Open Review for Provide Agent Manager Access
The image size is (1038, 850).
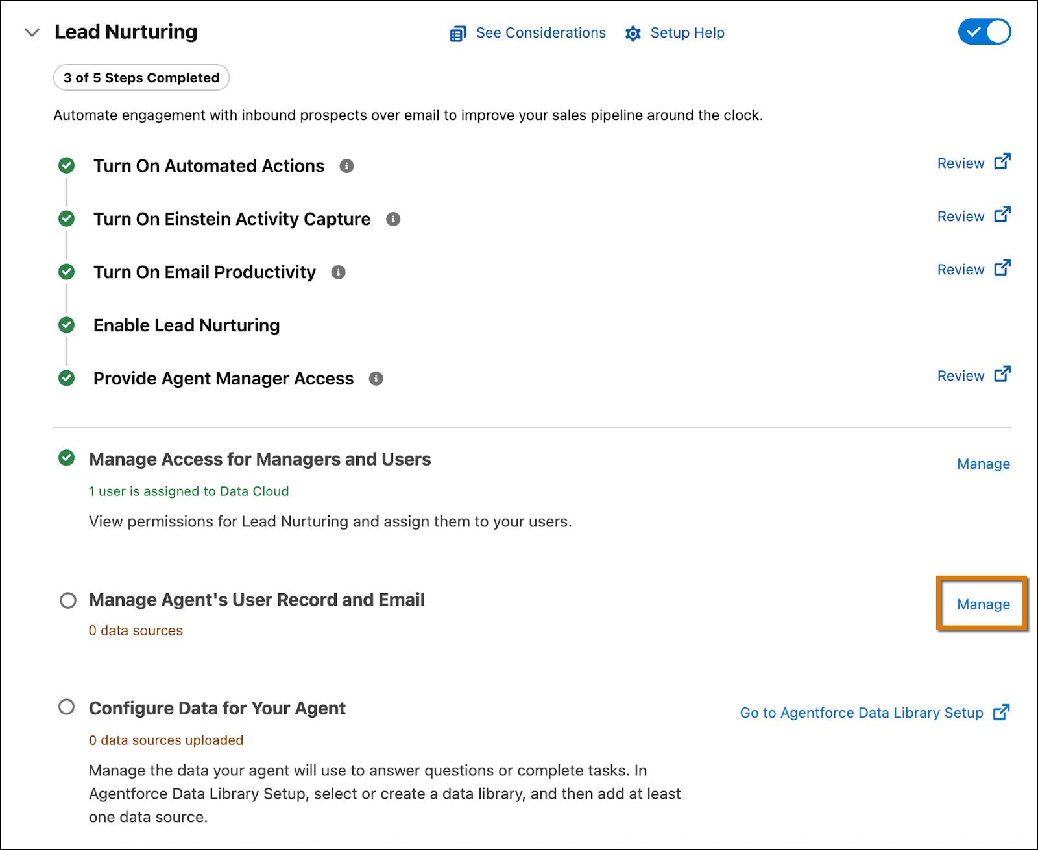pyautogui.click(x=960, y=375)
